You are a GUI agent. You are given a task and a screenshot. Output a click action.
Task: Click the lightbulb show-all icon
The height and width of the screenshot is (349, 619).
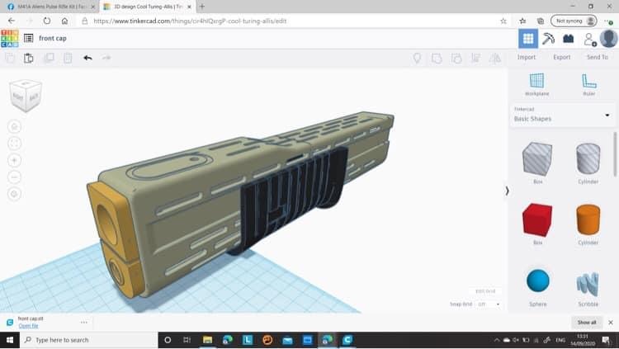pos(417,59)
